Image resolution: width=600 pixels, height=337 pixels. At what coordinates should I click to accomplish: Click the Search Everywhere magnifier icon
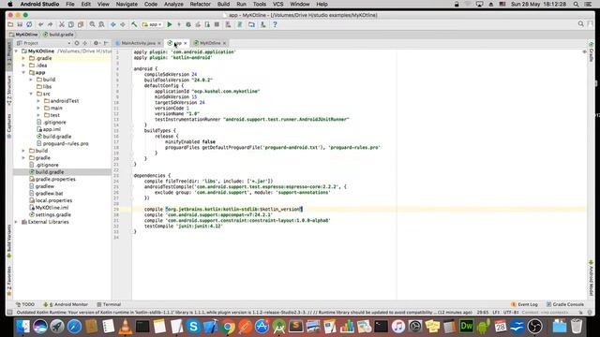tap(581, 24)
